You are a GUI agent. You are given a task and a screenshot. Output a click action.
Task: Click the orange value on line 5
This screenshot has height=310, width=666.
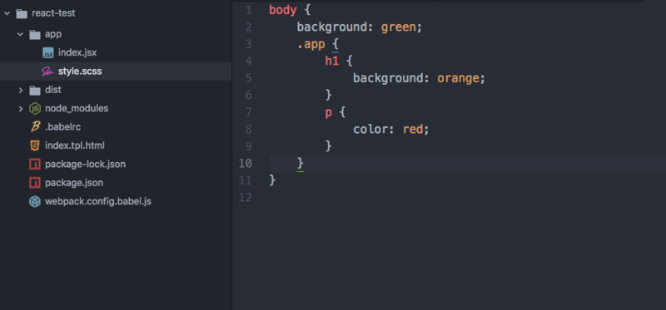[x=459, y=78]
